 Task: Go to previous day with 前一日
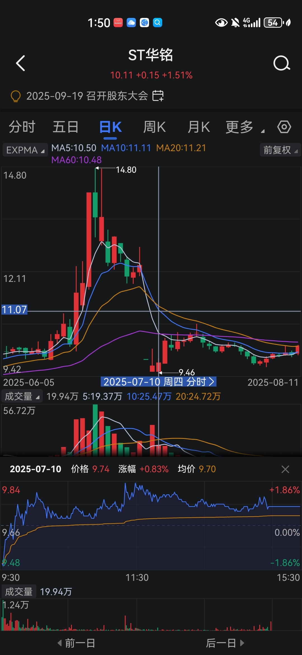click(76, 643)
